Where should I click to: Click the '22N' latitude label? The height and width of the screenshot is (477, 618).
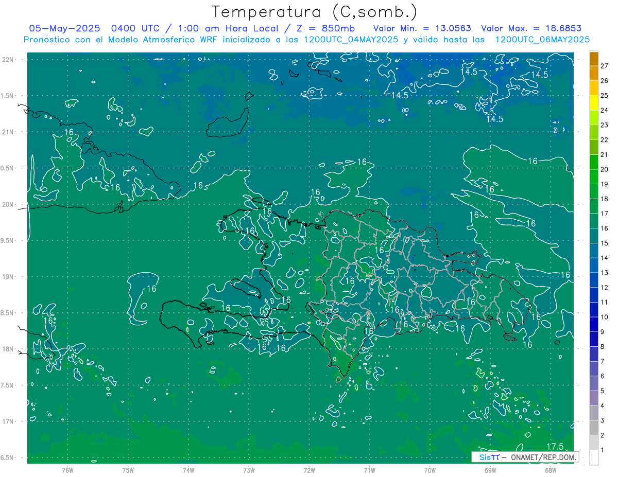tap(8, 60)
